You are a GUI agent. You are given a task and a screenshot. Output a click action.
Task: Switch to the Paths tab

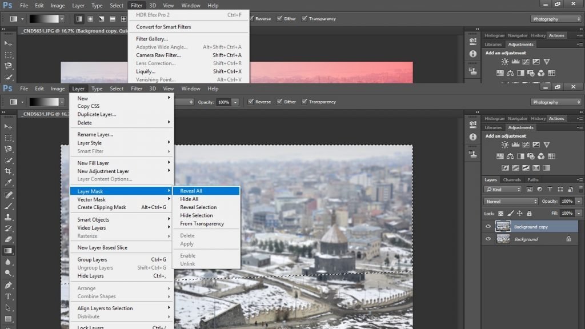[532, 180]
